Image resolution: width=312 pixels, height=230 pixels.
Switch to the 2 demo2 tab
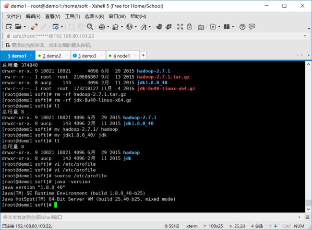[x=52, y=56]
